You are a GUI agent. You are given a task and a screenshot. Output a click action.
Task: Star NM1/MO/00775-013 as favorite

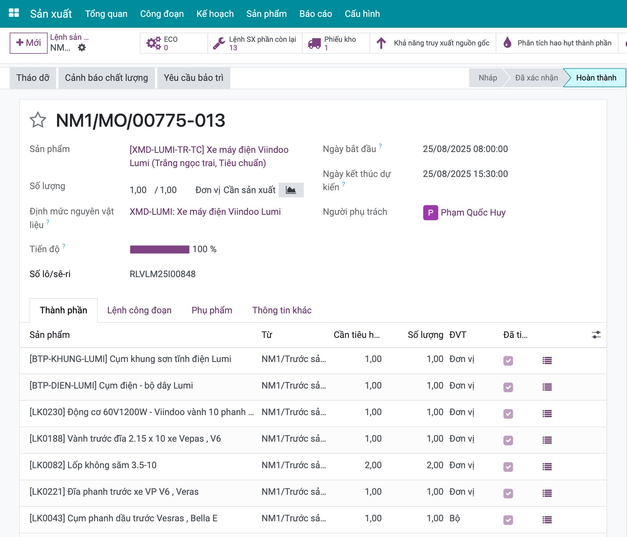pyautogui.click(x=38, y=120)
